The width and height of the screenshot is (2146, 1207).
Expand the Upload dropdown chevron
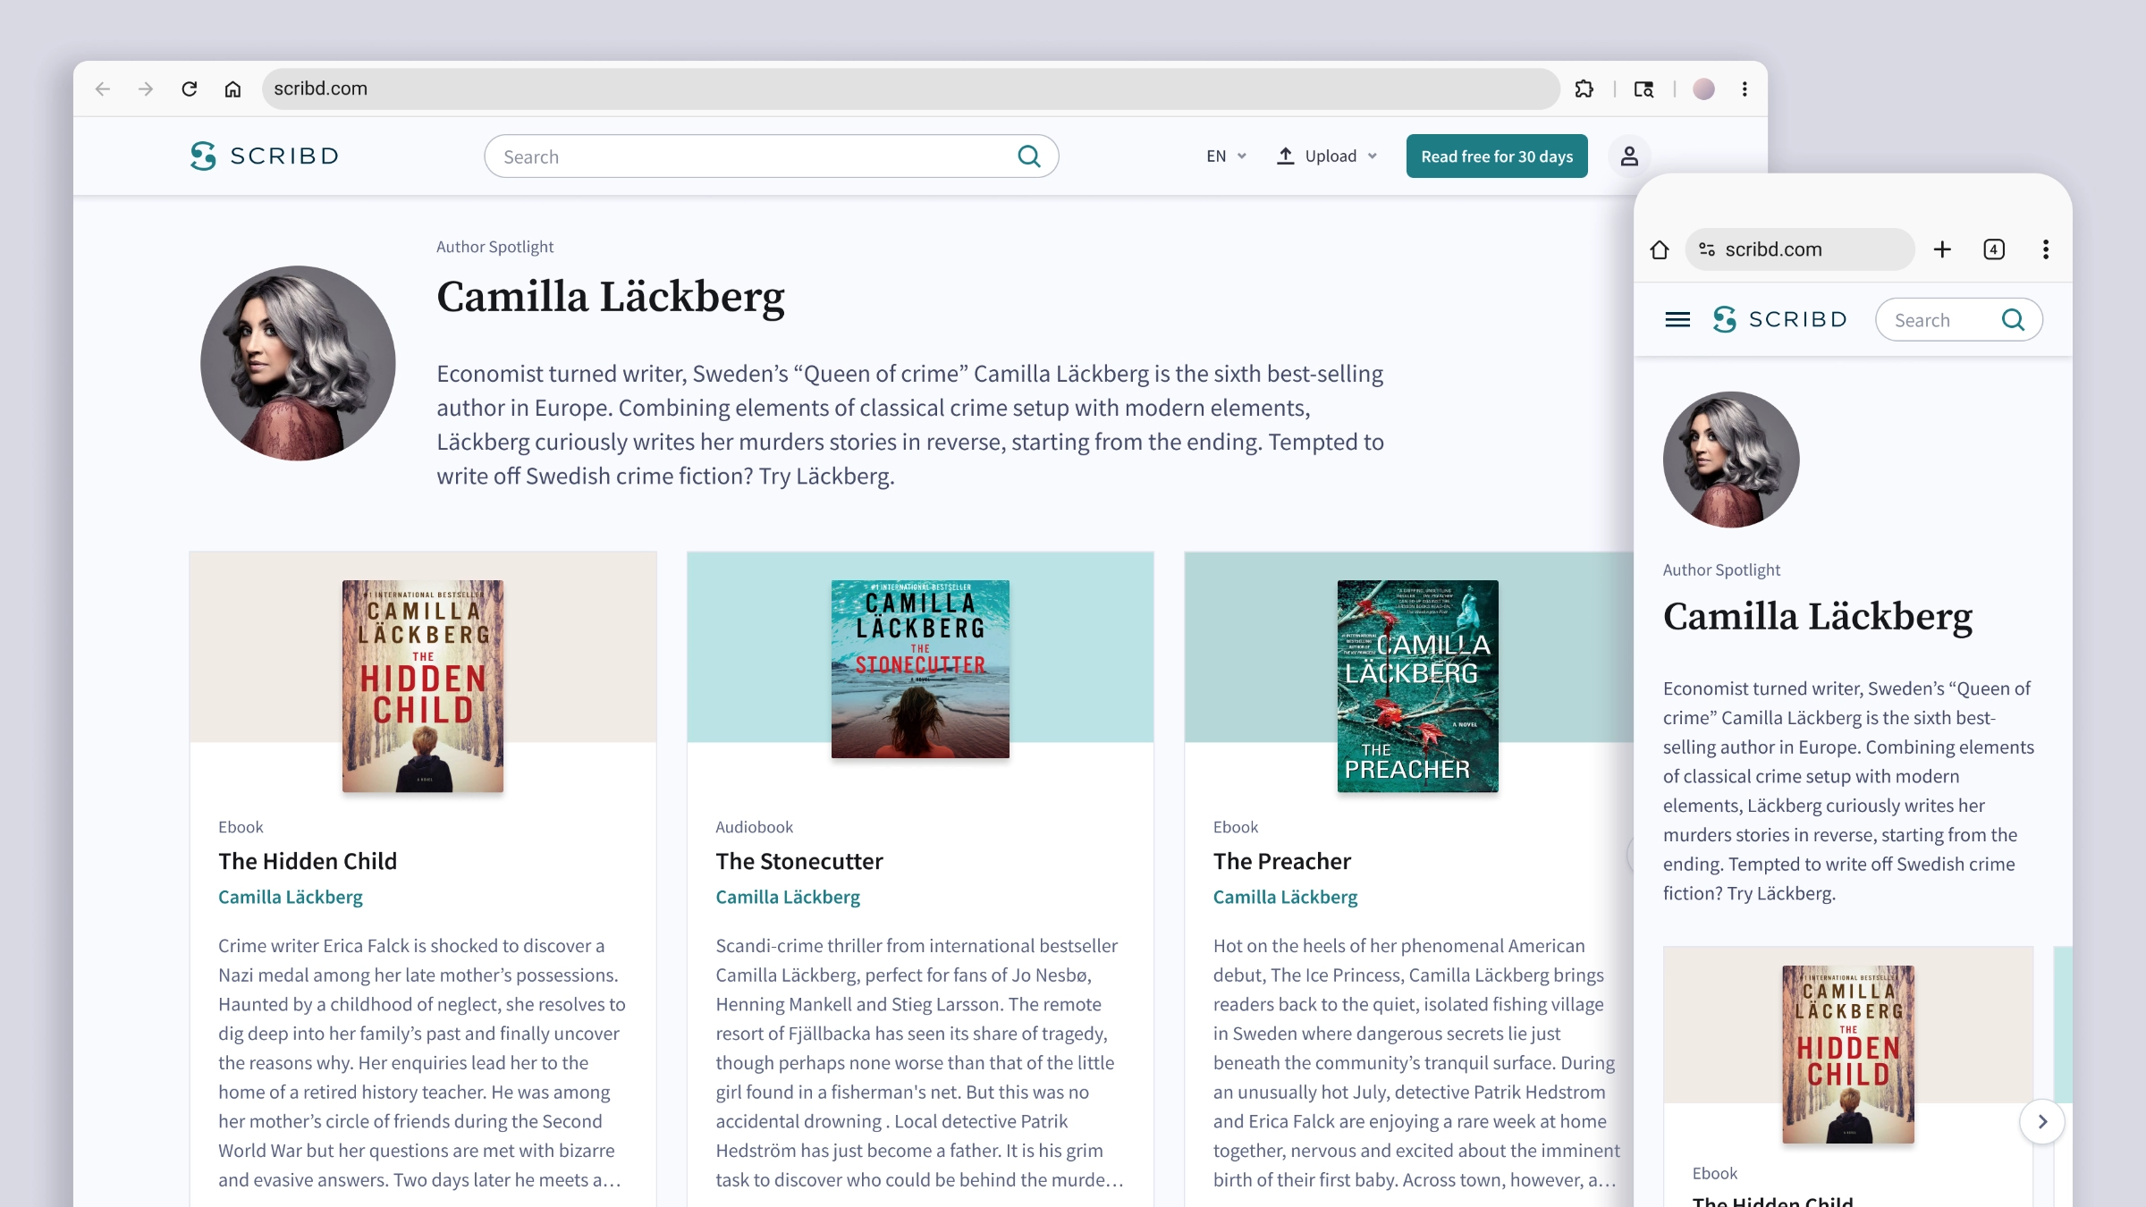[1373, 156]
